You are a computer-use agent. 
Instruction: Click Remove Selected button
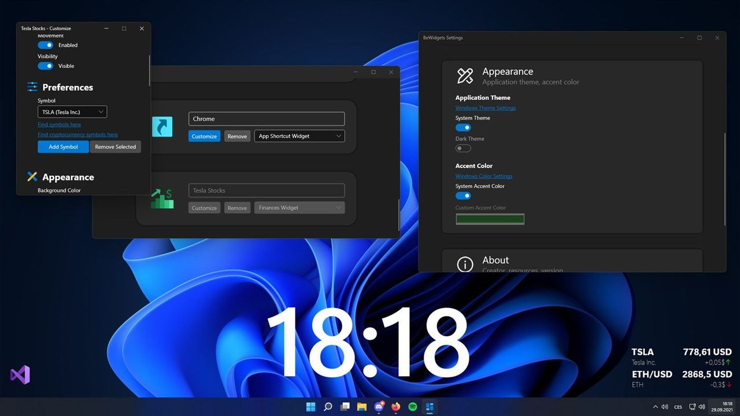(116, 147)
